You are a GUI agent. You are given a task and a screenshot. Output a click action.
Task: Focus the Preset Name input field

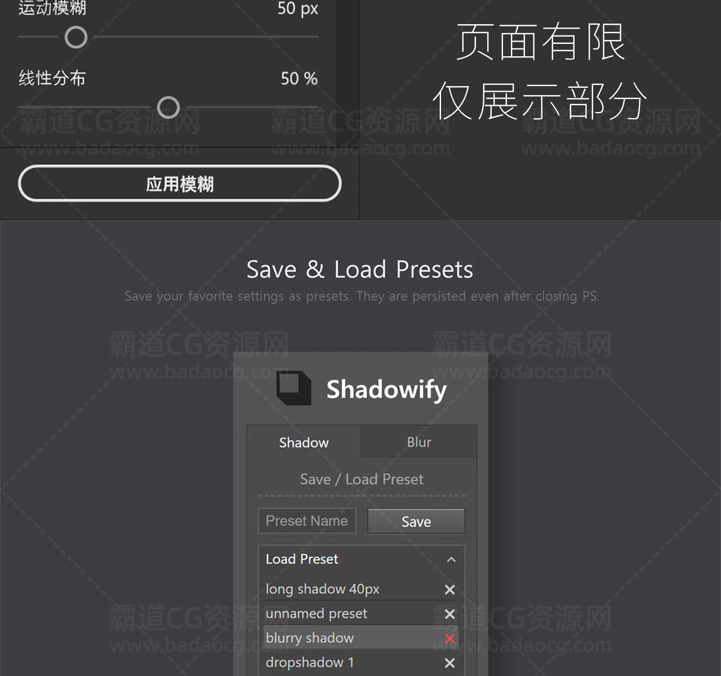click(307, 521)
